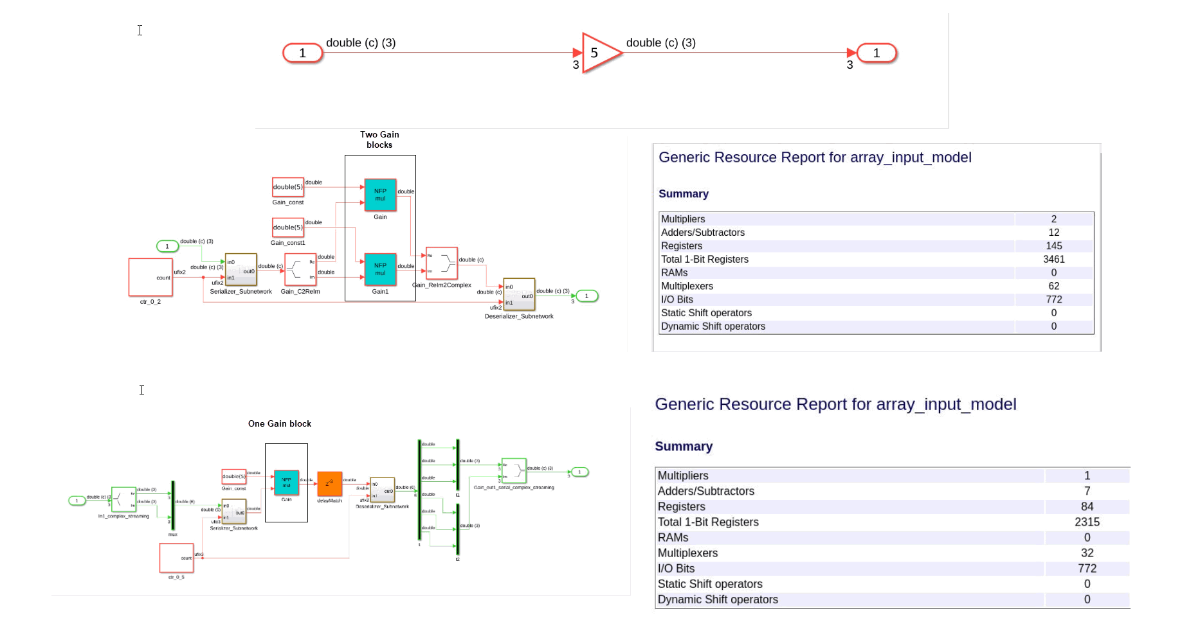This screenshot has width=1182, height=640.
Task: Click the Adders/Subtractors value 12 cell
Action: (x=1054, y=233)
